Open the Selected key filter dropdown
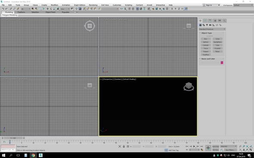Image resolution: width=254 pixels, height=158 pixels. (229, 146)
